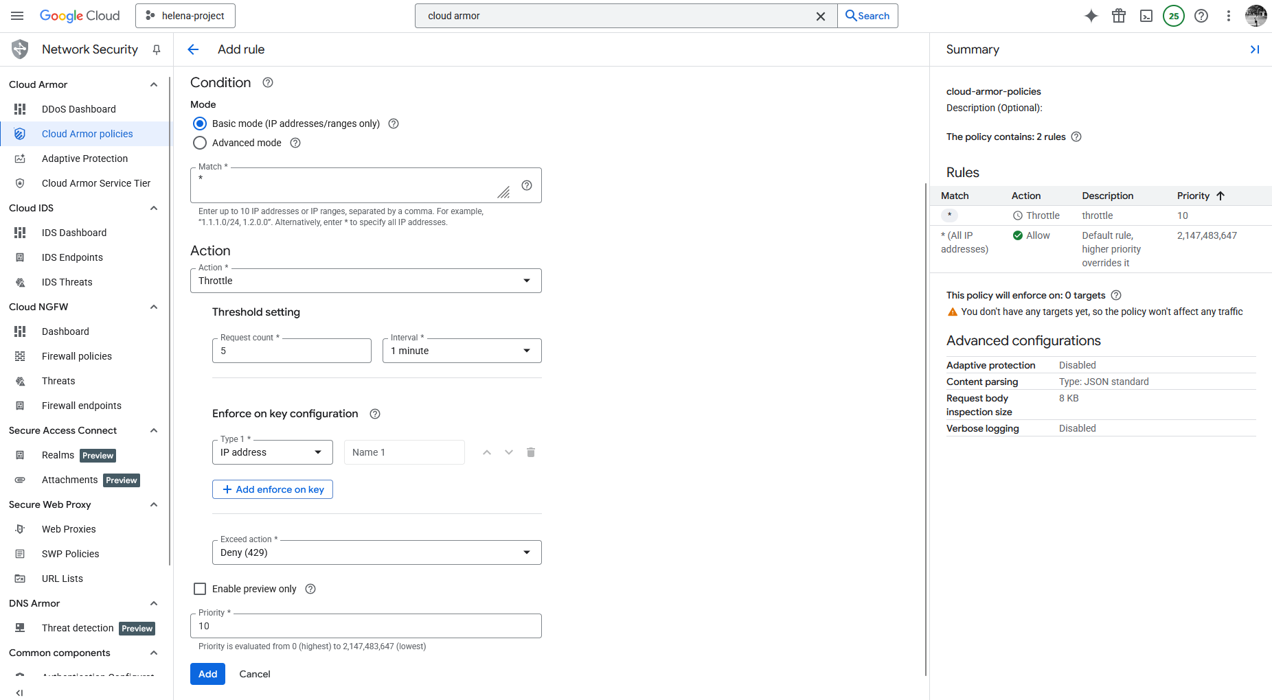This screenshot has width=1272, height=700.
Task: Collapse the Summary side panel
Action: pos(1254,49)
